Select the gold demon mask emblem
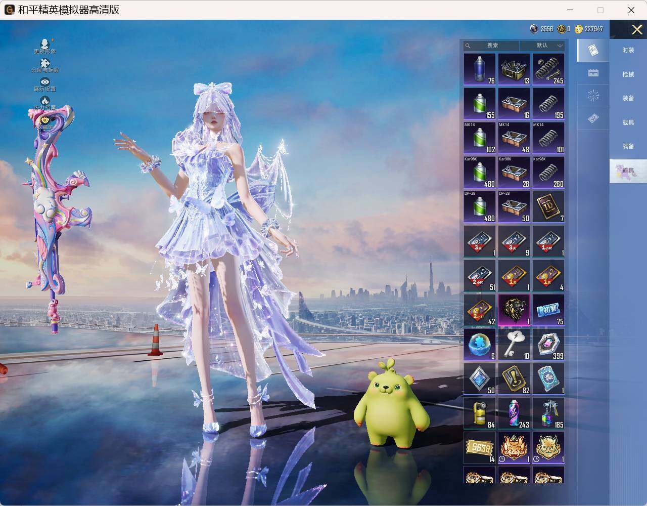 548,447
